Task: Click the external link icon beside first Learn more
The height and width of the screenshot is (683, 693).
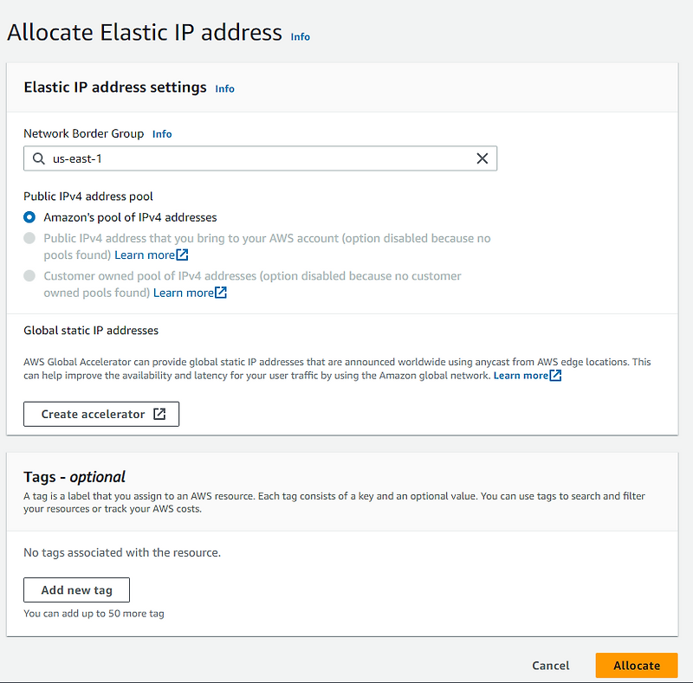Action: click(184, 255)
